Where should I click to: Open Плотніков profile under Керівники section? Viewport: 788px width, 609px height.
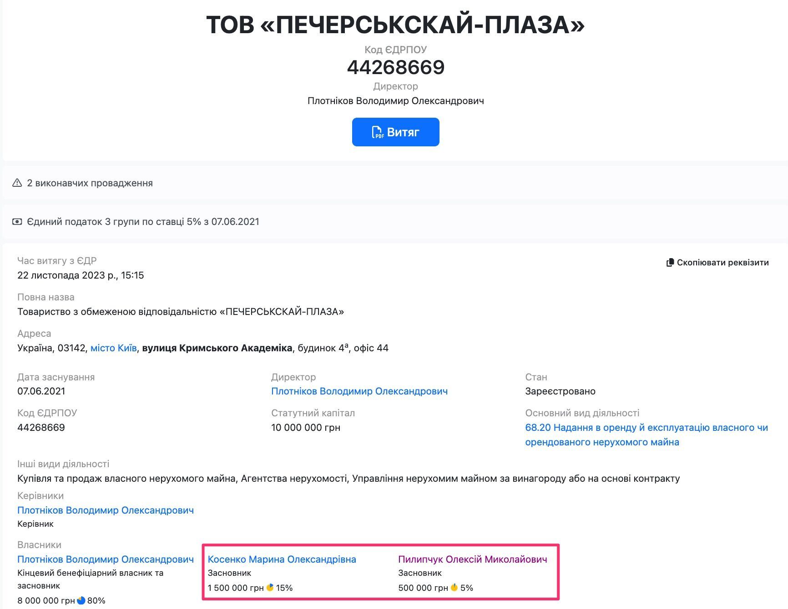click(x=105, y=510)
